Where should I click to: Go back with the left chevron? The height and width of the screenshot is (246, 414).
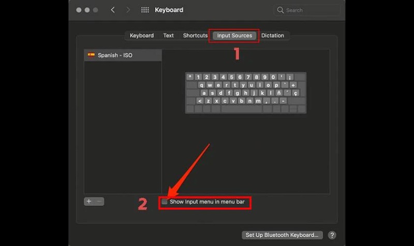pyautogui.click(x=113, y=10)
